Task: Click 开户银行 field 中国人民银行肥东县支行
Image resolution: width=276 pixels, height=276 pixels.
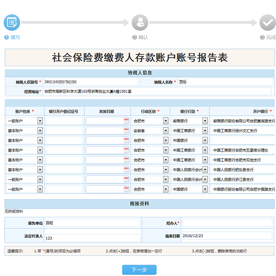Action: point(243,170)
